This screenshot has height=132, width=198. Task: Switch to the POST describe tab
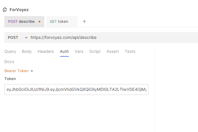[24, 22]
